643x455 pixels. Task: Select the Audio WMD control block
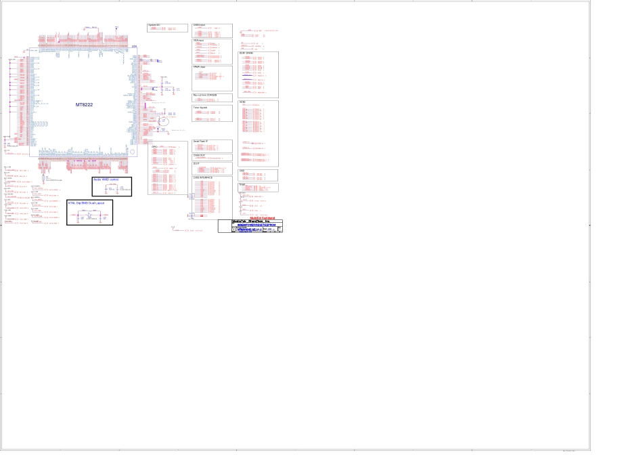tap(112, 187)
